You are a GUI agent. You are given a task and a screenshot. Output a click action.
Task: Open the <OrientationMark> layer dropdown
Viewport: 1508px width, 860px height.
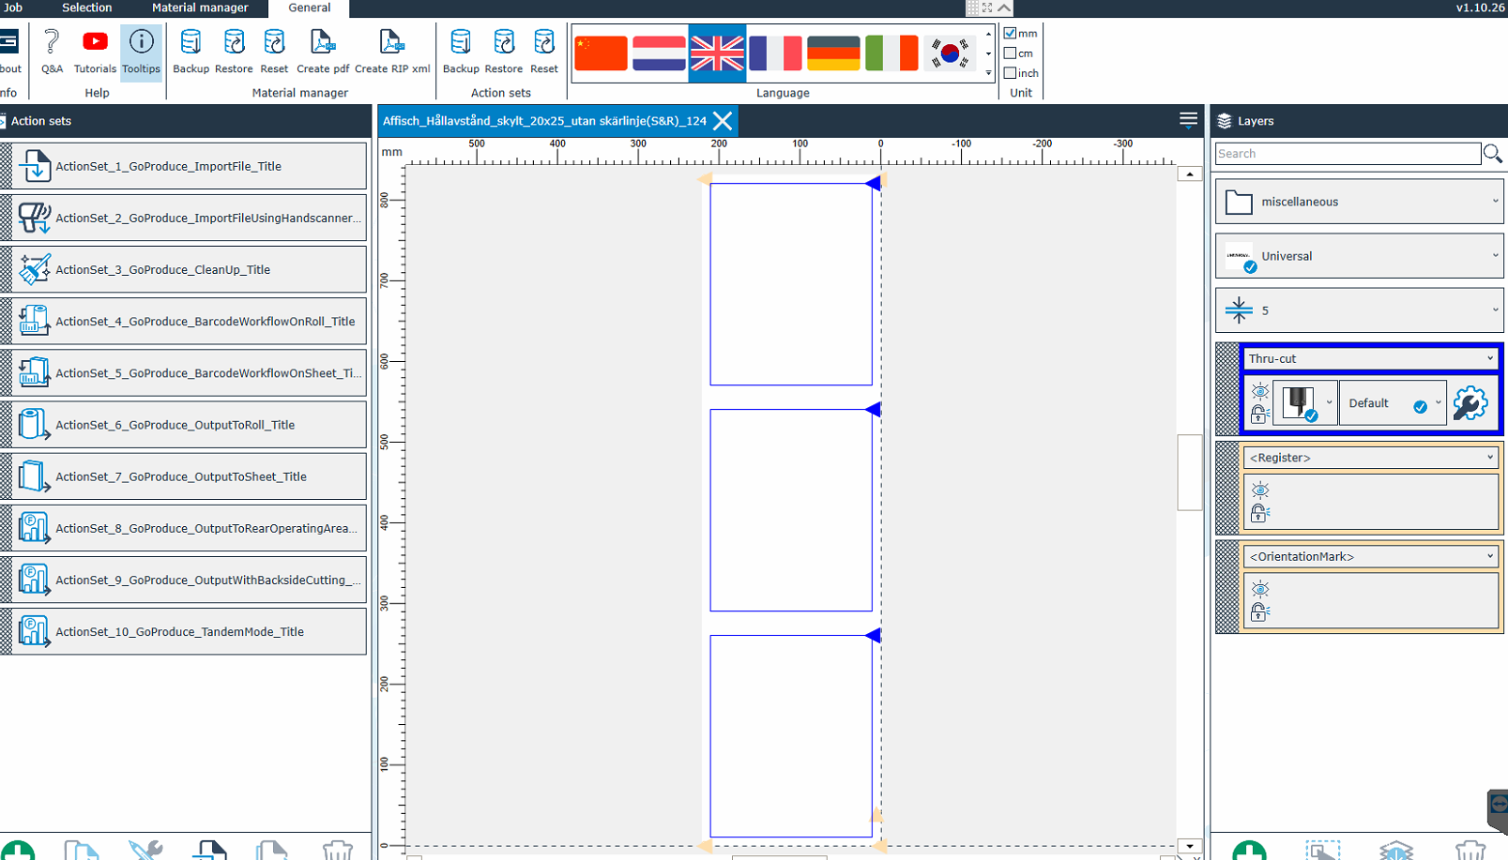pos(1370,556)
